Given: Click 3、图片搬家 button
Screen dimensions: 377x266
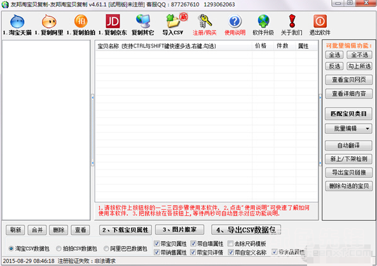Looking at the screenshot, I should tap(180, 230).
